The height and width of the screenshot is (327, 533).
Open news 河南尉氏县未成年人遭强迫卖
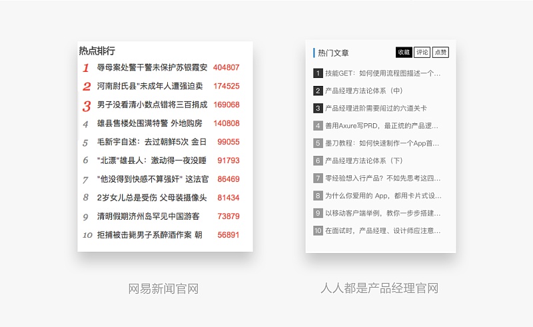(150, 86)
